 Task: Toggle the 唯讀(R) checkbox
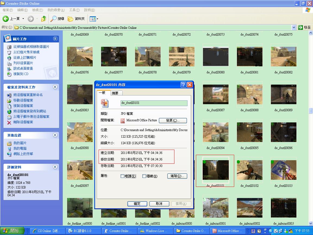[122, 176]
